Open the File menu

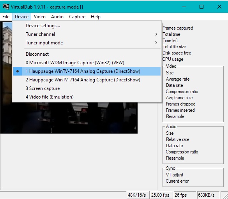[6, 17]
